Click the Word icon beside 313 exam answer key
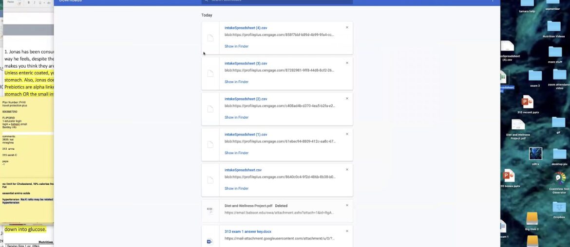Viewport: 570px width, 247px height. 210,241
